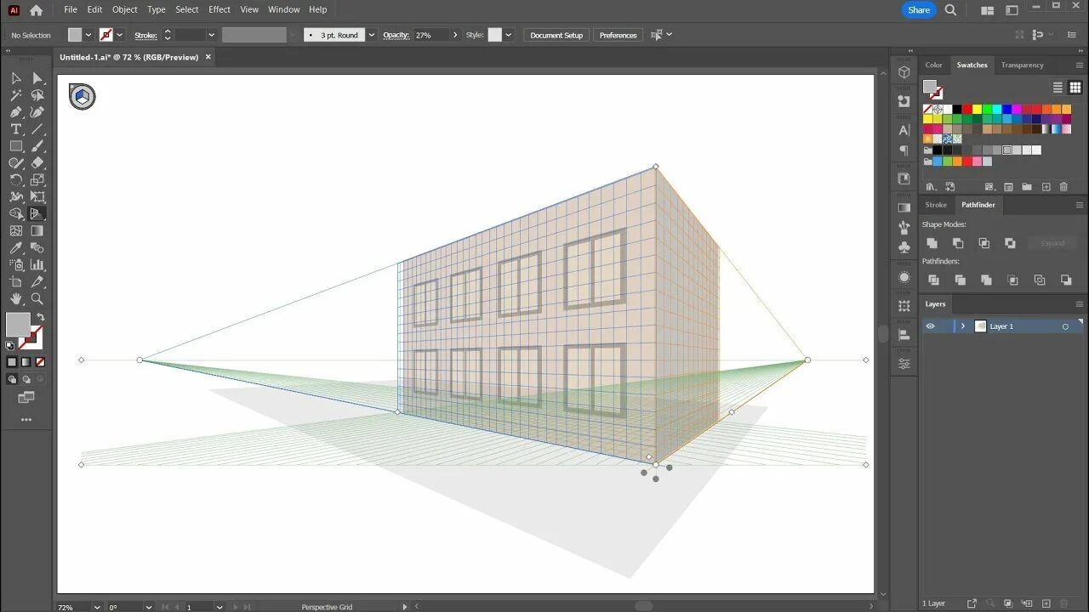Switch swatches to thumbnail view

coord(1075,88)
